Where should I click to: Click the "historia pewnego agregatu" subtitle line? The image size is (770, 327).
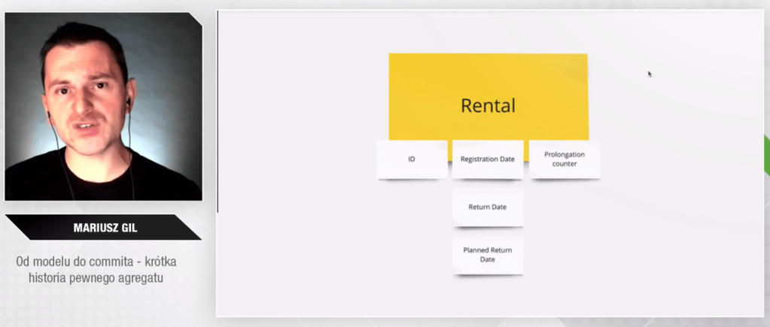[x=96, y=278]
